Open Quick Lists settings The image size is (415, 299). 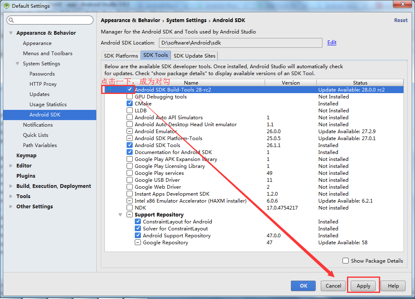[36, 135]
